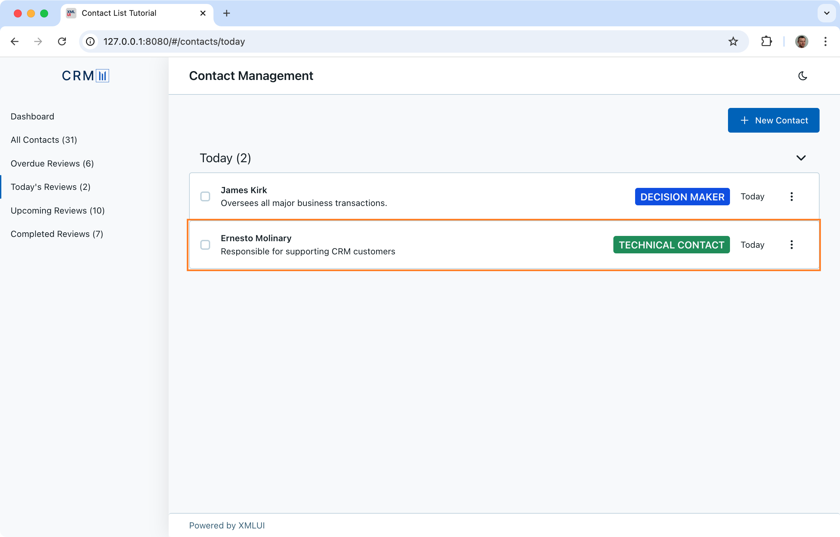Image resolution: width=840 pixels, height=537 pixels.
Task: Open the three-dot menu for Ernesto Molinary
Action: pos(791,245)
